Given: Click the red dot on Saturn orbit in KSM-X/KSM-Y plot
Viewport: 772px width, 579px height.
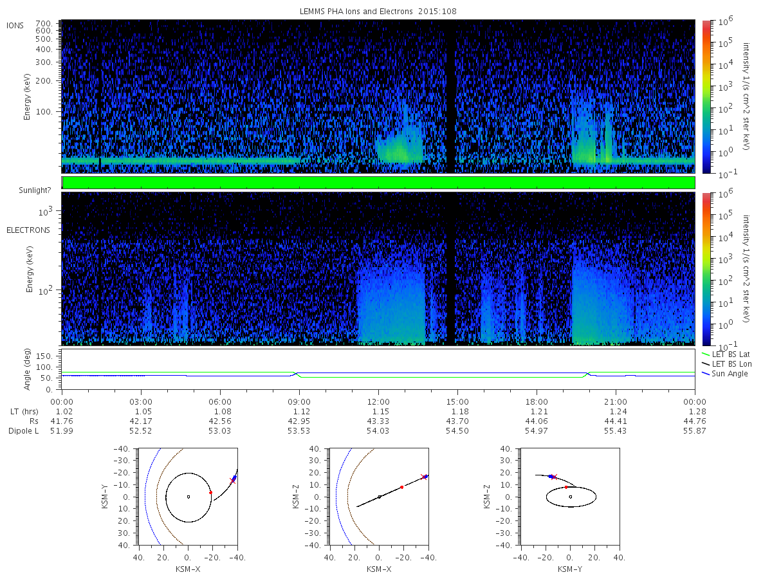Looking at the screenshot, I should pos(210,492).
